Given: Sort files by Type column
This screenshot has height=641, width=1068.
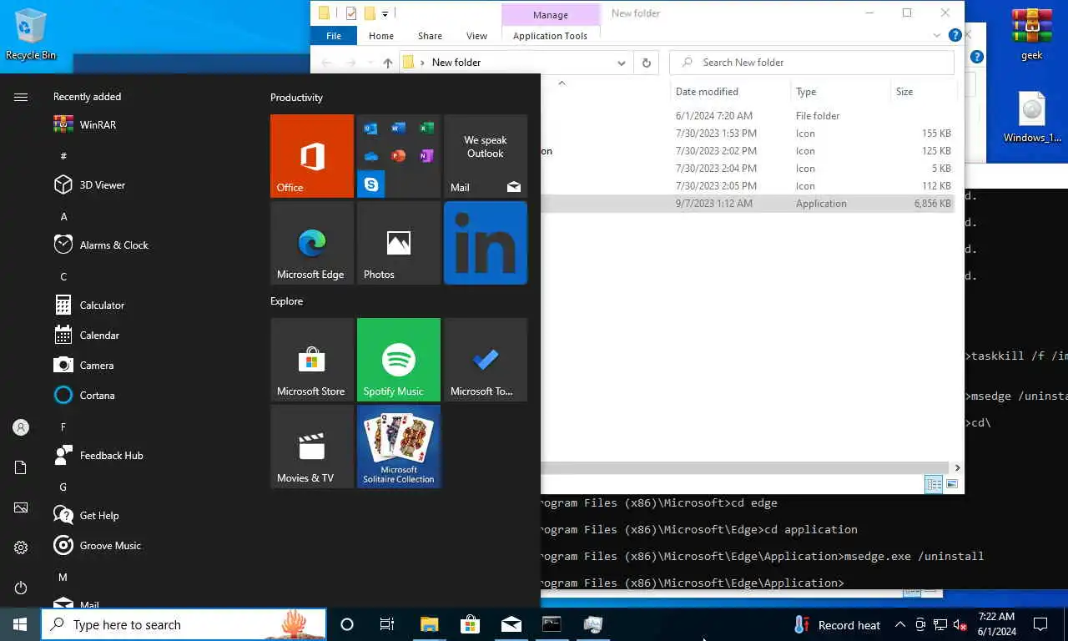Looking at the screenshot, I should point(806,92).
